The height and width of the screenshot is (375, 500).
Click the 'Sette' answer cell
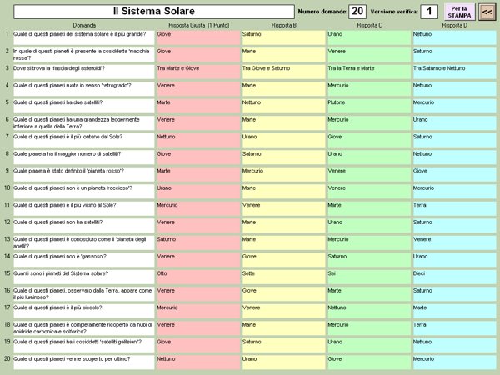click(283, 277)
